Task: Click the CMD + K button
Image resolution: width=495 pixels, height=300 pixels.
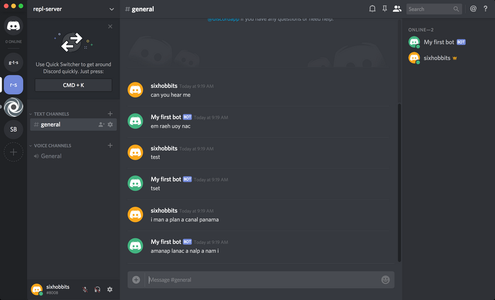Action: click(73, 85)
